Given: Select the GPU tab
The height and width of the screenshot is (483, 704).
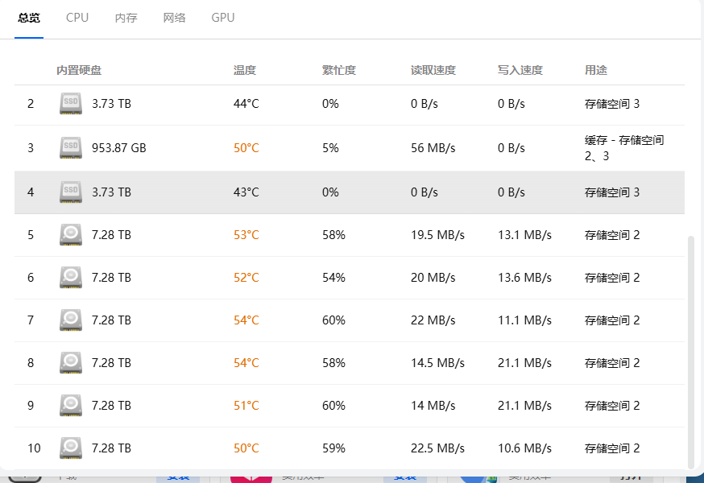Looking at the screenshot, I should [223, 18].
